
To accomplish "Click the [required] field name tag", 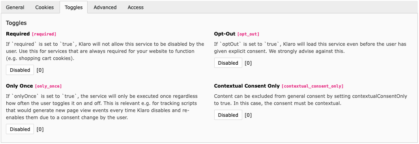I will [44, 34].
